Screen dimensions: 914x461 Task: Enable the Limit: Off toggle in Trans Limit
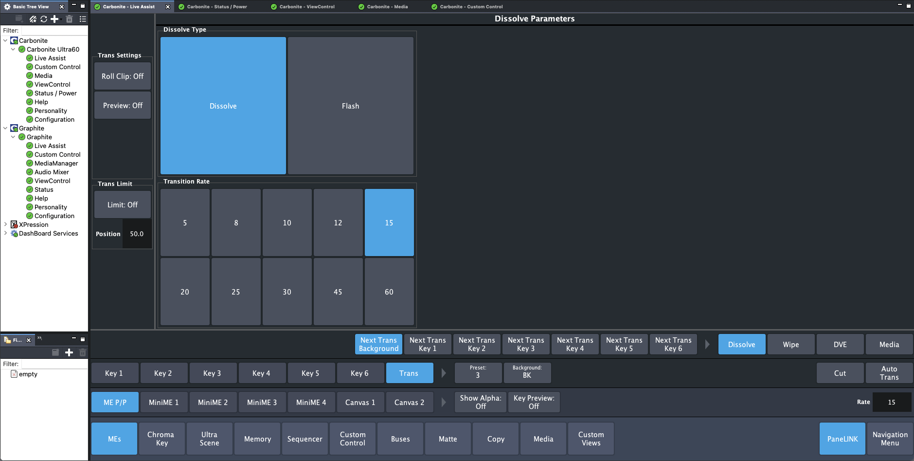pyautogui.click(x=123, y=205)
